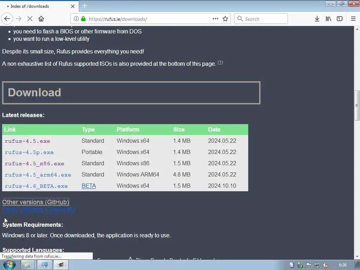Go back to the previous page
This screenshot has width=360, height=270.
pos(7,19)
